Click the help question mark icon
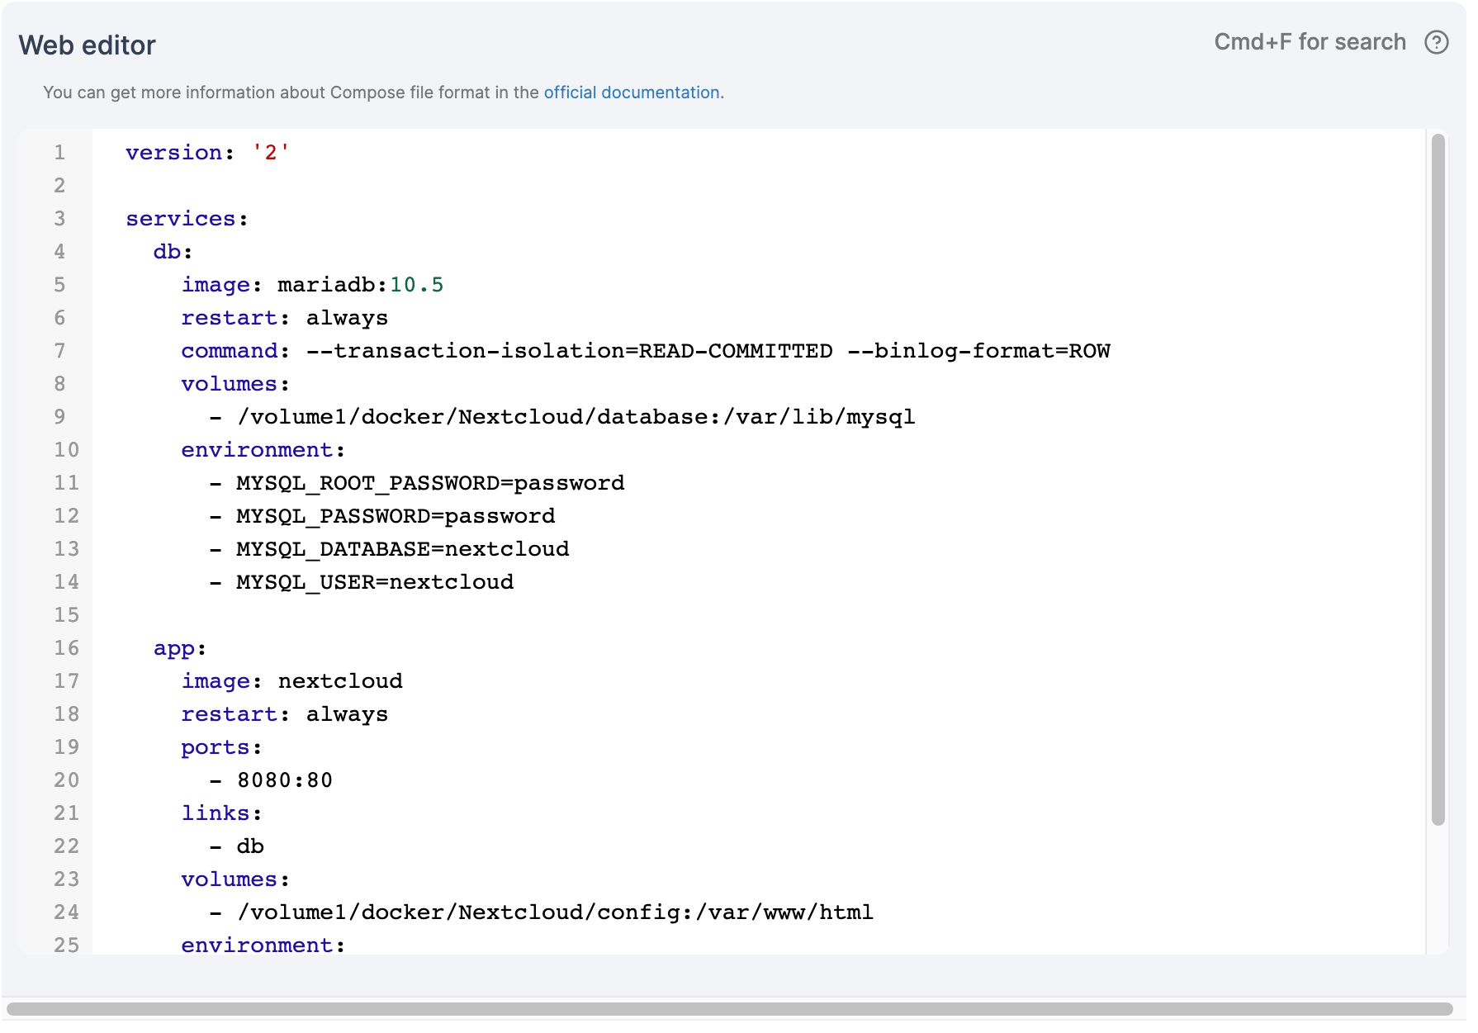 click(1436, 42)
